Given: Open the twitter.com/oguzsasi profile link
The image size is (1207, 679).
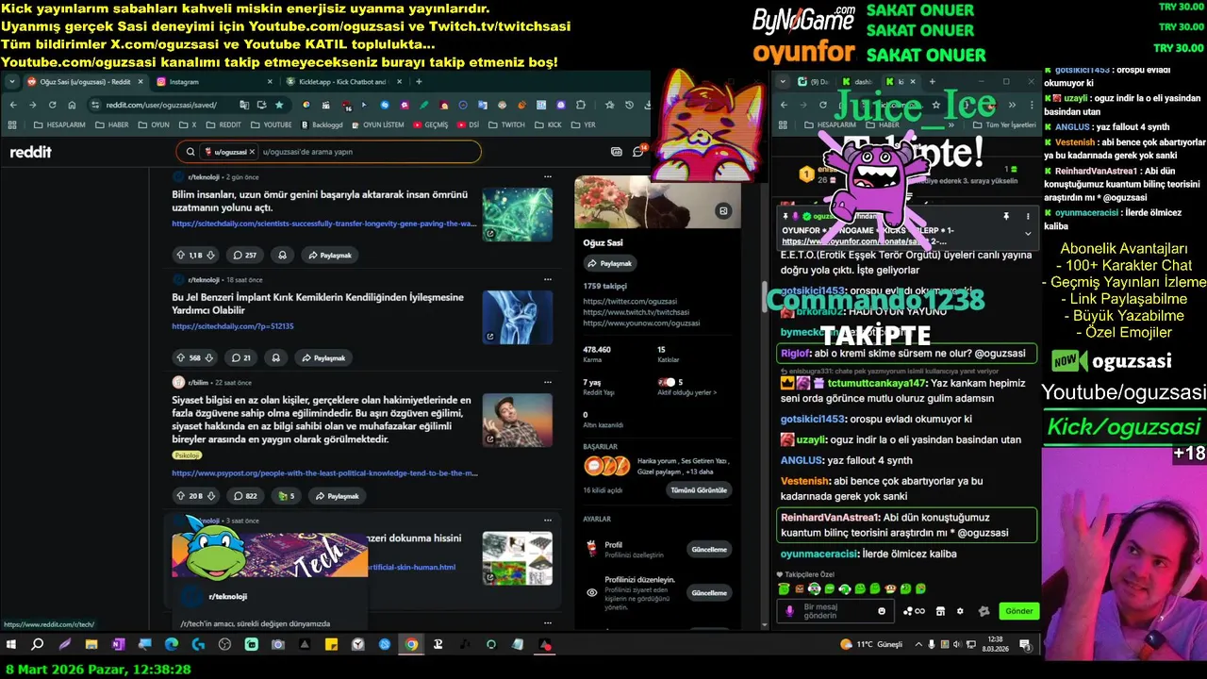Looking at the screenshot, I should (630, 302).
